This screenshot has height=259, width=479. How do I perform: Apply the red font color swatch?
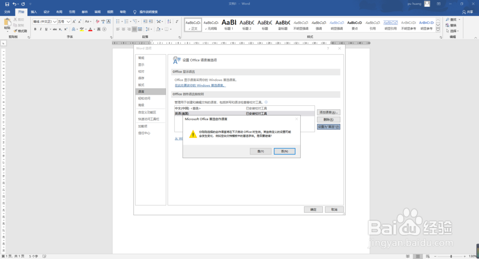91,29
